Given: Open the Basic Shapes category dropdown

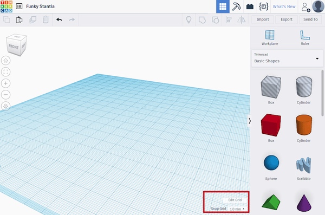Looking at the screenshot, I should pos(287,58).
